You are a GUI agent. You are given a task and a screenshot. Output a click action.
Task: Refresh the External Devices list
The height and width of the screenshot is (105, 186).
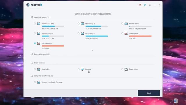pyautogui.click(x=49, y=54)
